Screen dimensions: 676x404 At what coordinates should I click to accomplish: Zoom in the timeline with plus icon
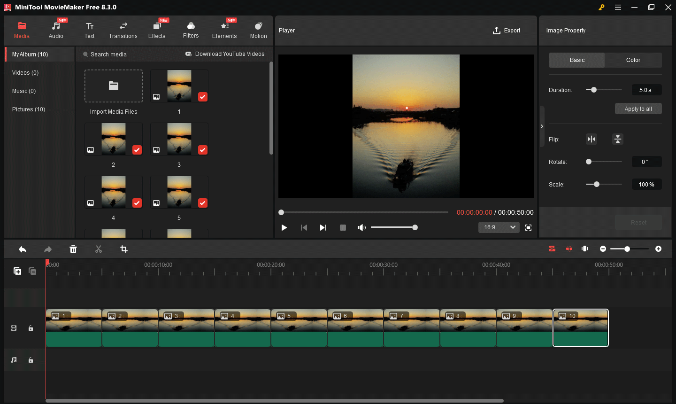(x=659, y=249)
